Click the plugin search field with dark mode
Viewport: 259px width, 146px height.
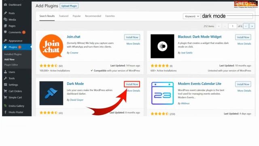pos(227,16)
